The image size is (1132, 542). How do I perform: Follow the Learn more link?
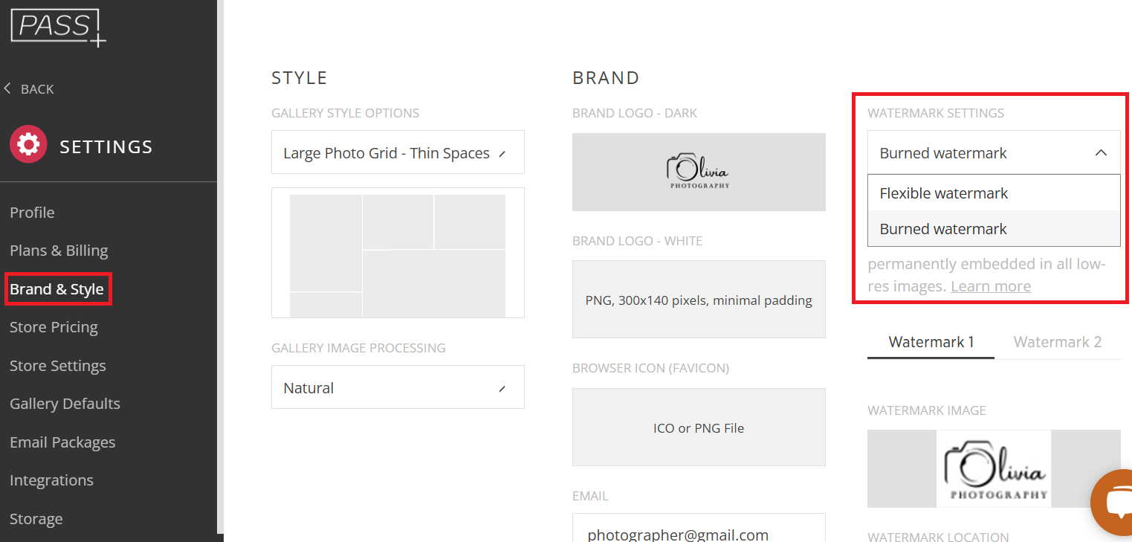click(990, 286)
